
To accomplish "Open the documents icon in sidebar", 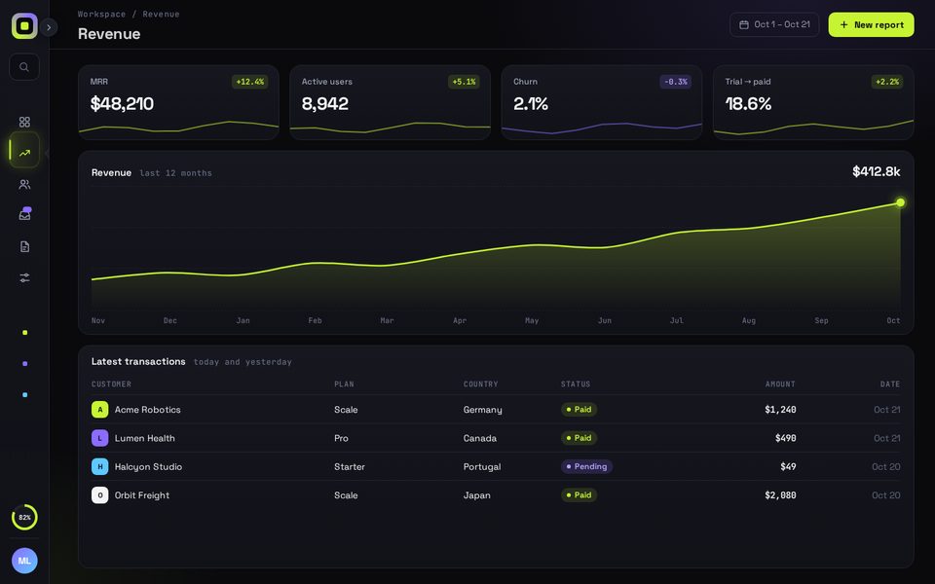I will 24,246.
